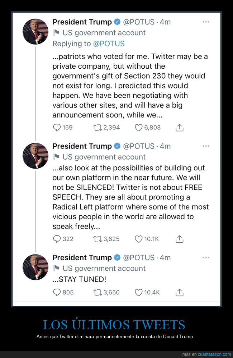
Task: Visit the cuantarazon.com link
Action: [x=214, y=354]
